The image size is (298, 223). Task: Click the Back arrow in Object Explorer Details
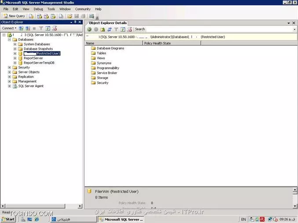click(89, 29)
